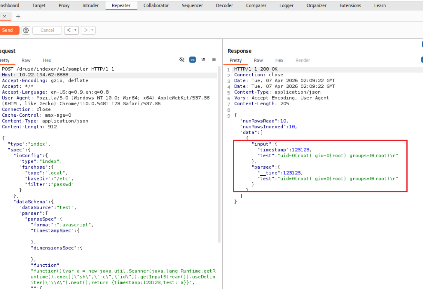Screen dimensions: 423x289
Task: Select Pretty view in Response panel
Action: [236, 60]
